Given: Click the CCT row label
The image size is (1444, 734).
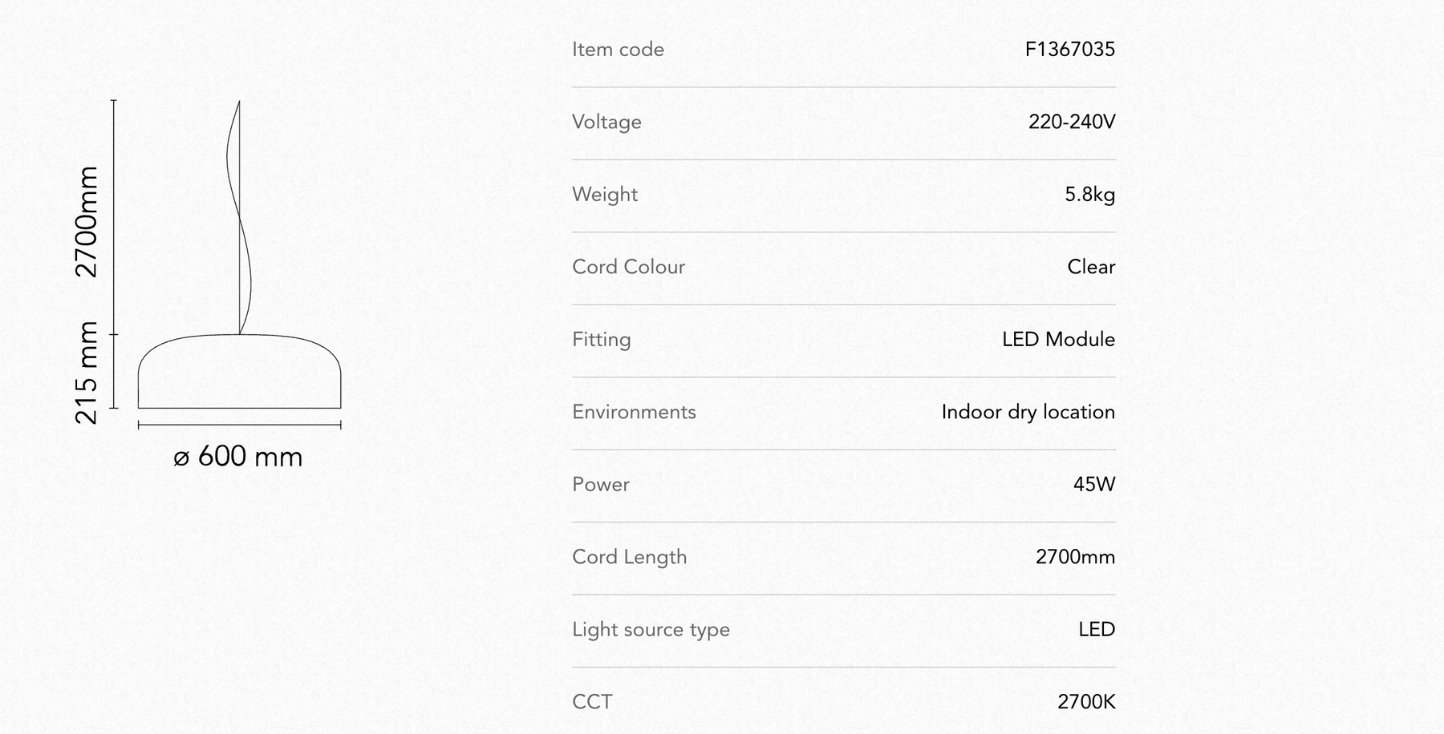Looking at the screenshot, I should point(592,702).
